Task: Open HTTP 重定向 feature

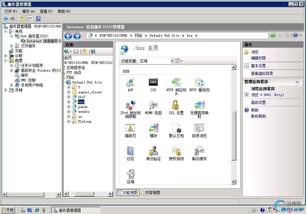Action: (x=199, y=84)
